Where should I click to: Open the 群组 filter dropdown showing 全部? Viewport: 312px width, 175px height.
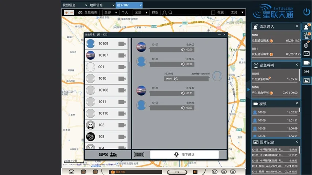coord(141,12)
